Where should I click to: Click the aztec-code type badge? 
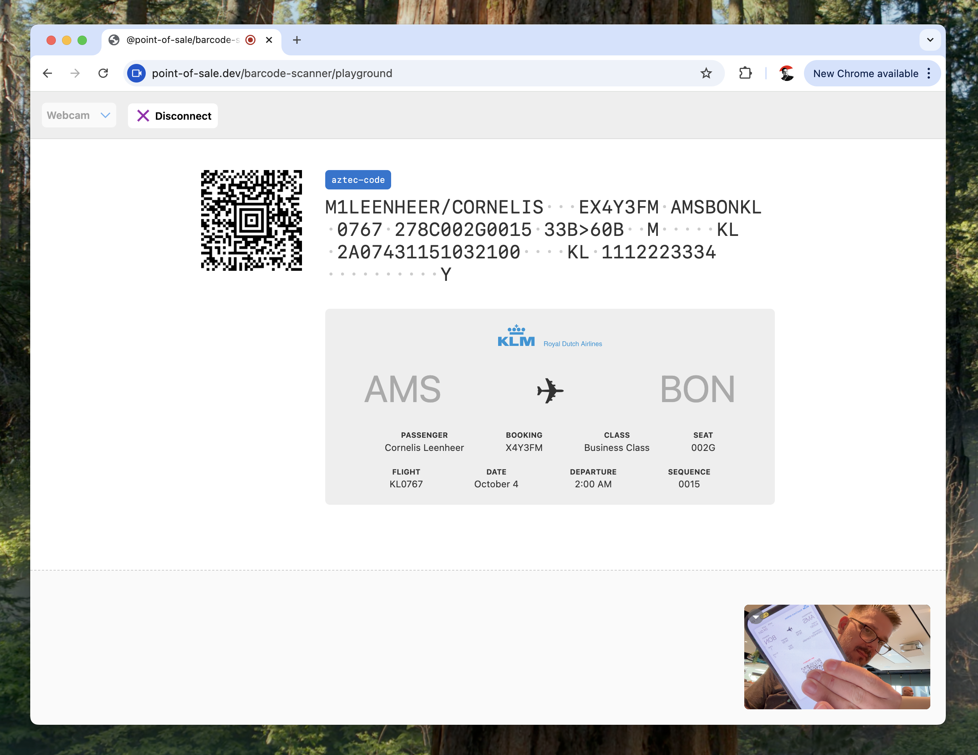coord(358,180)
